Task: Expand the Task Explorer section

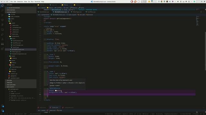Action: pyautogui.click(x=21, y=85)
